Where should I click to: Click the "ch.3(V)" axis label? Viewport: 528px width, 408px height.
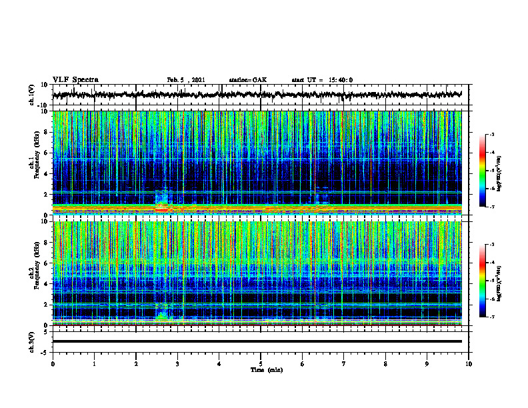32,342
